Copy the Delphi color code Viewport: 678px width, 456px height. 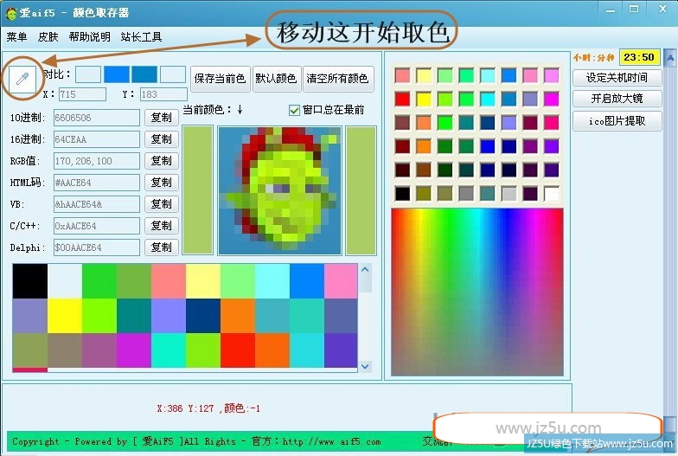(161, 247)
